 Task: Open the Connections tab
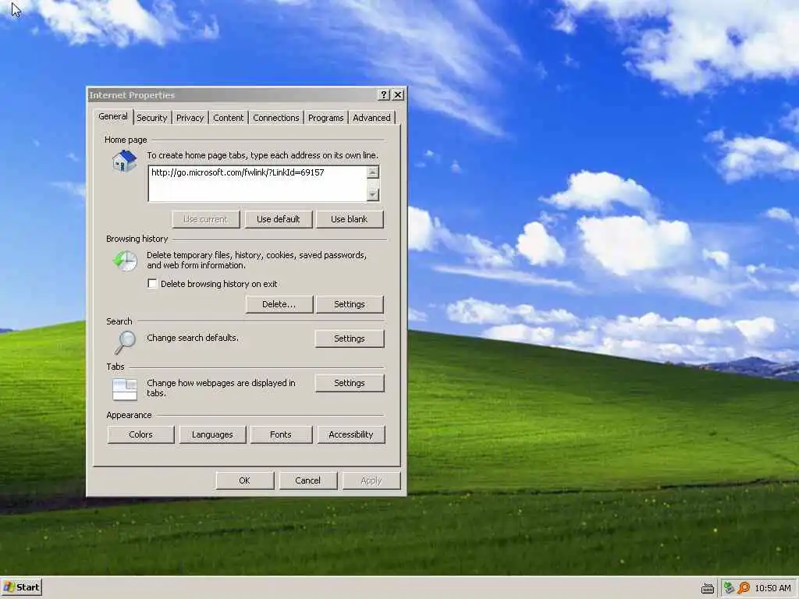tap(275, 118)
